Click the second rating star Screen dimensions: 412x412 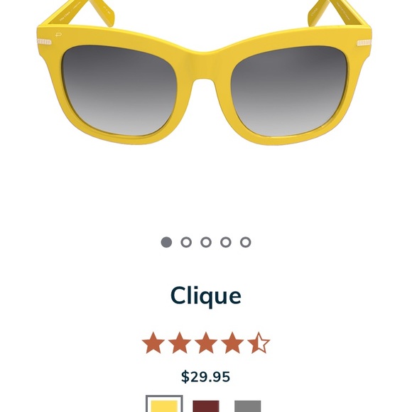pyautogui.click(x=180, y=343)
